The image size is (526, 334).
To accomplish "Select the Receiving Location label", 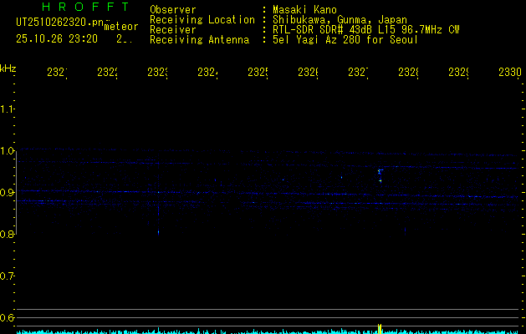I will [x=202, y=19].
